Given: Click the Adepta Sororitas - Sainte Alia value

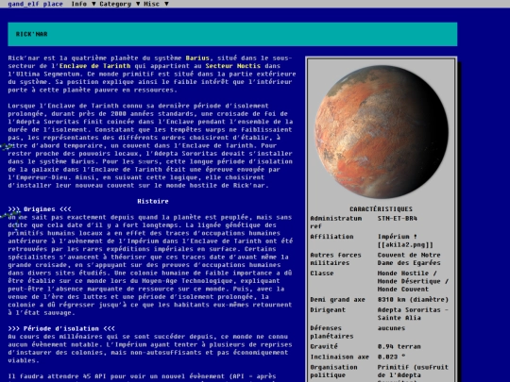Looking at the screenshot, I should [x=413, y=314].
